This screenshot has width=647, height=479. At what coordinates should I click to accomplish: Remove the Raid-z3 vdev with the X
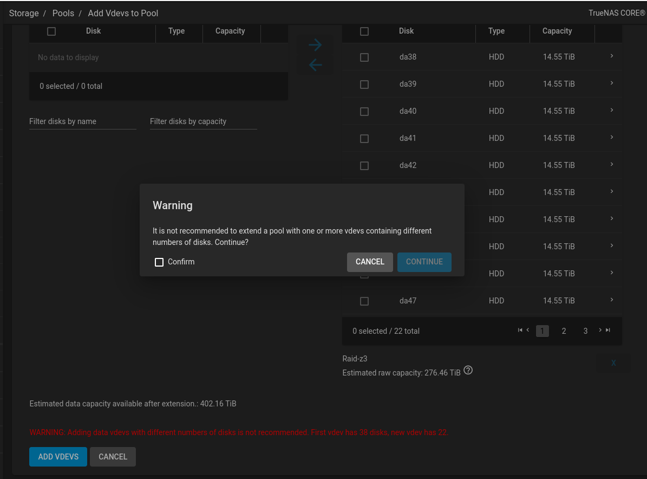click(613, 363)
